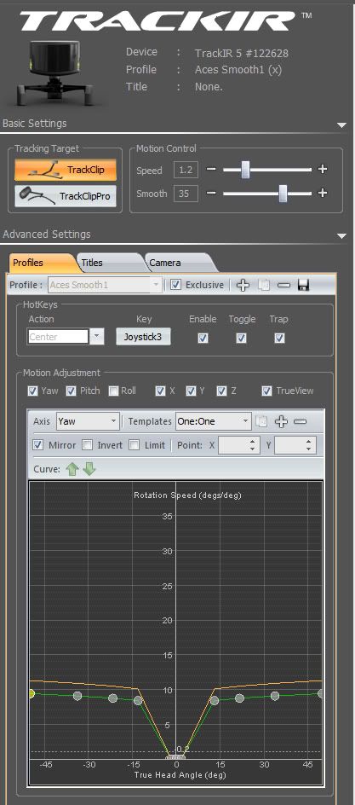Collapse the Basic Settings section arrow
This screenshot has width=355, height=805.
tap(341, 125)
